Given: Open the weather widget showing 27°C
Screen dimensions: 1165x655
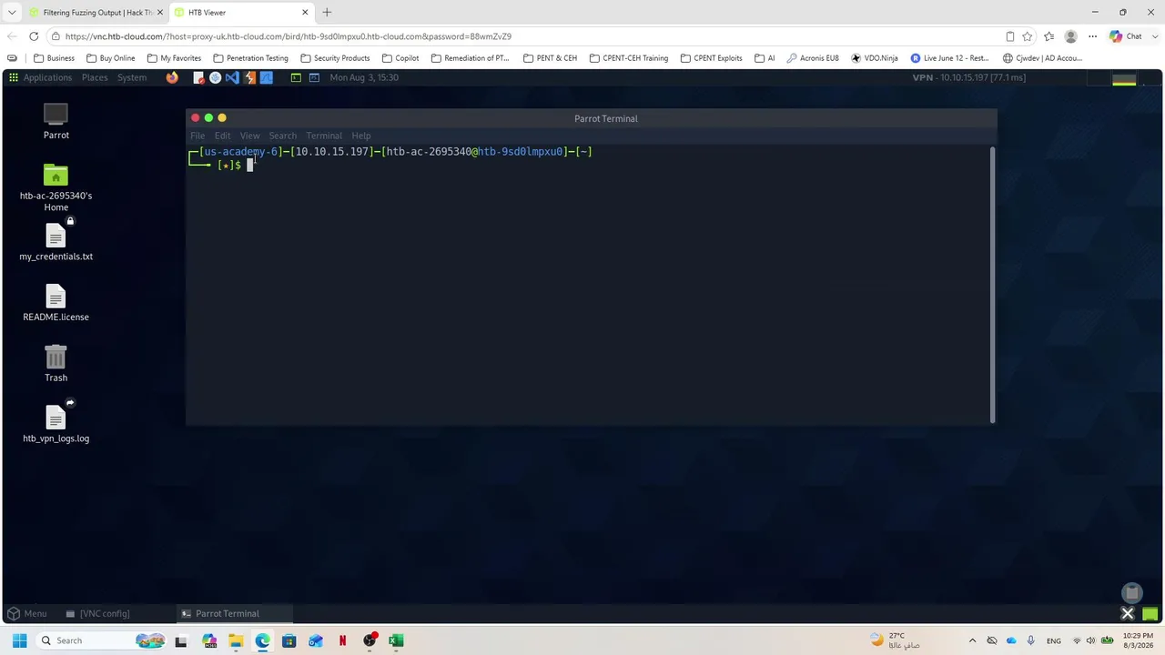Looking at the screenshot, I should tap(895, 640).
